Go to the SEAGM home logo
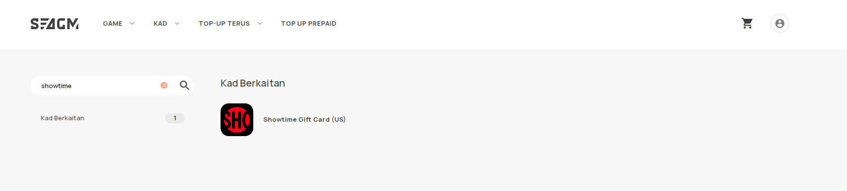This screenshot has height=191, width=847. [x=55, y=24]
